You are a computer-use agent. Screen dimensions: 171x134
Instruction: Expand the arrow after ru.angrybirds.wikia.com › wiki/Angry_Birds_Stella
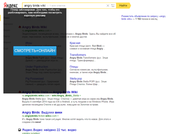tap(80, 96)
